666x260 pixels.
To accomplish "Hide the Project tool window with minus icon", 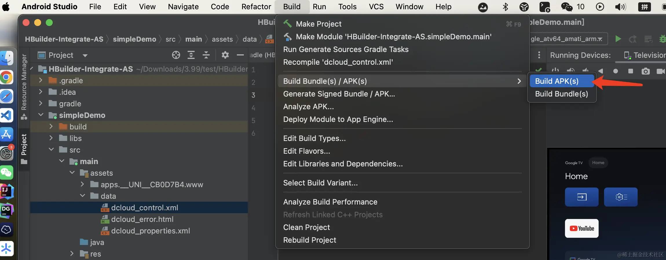I will (240, 55).
